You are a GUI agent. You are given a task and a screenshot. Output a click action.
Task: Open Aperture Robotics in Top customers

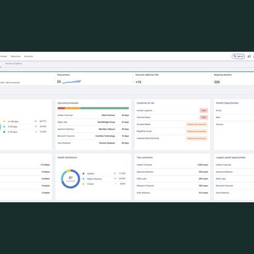[145, 172]
